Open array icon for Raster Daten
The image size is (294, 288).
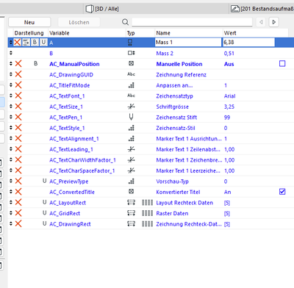(147, 213)
